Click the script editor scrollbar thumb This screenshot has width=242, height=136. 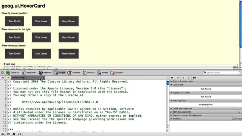tap(168, 83)
